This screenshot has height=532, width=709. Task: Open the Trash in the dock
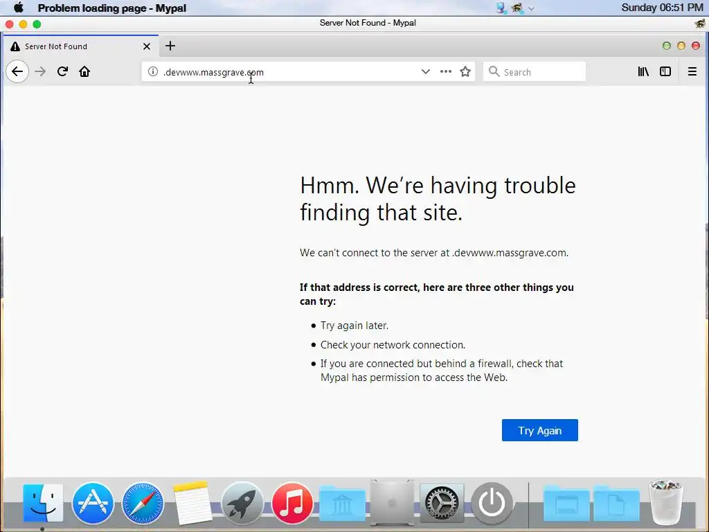point(665,503)
